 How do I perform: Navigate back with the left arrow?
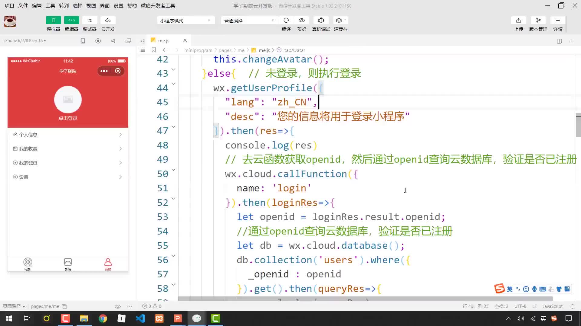coord(165,50)
